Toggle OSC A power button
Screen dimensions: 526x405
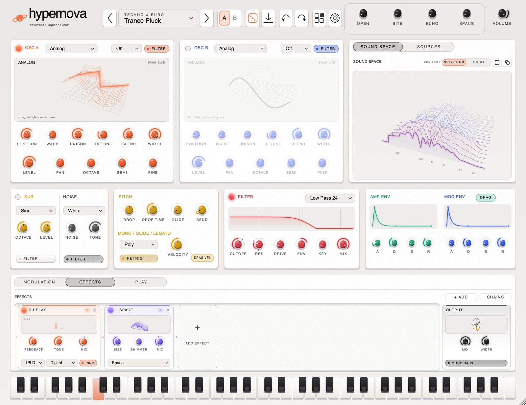tap(19, 48)
